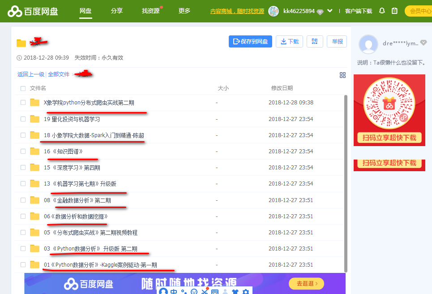Select the checkbox for 15《深度学习》第四期
Screen dimensions: 432x294
click(23, 168)
